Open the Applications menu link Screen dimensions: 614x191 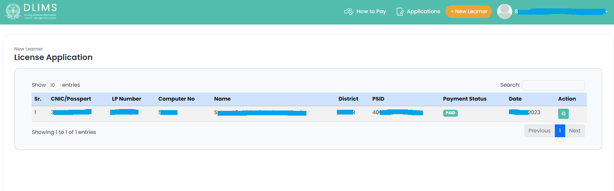[423, 11]
